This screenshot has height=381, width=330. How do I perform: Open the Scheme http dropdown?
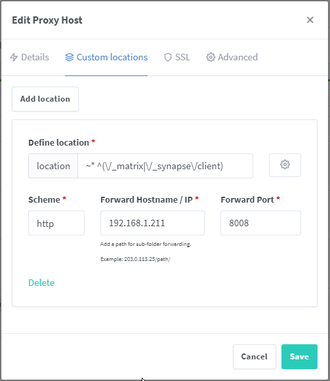(x=56, y=223)
